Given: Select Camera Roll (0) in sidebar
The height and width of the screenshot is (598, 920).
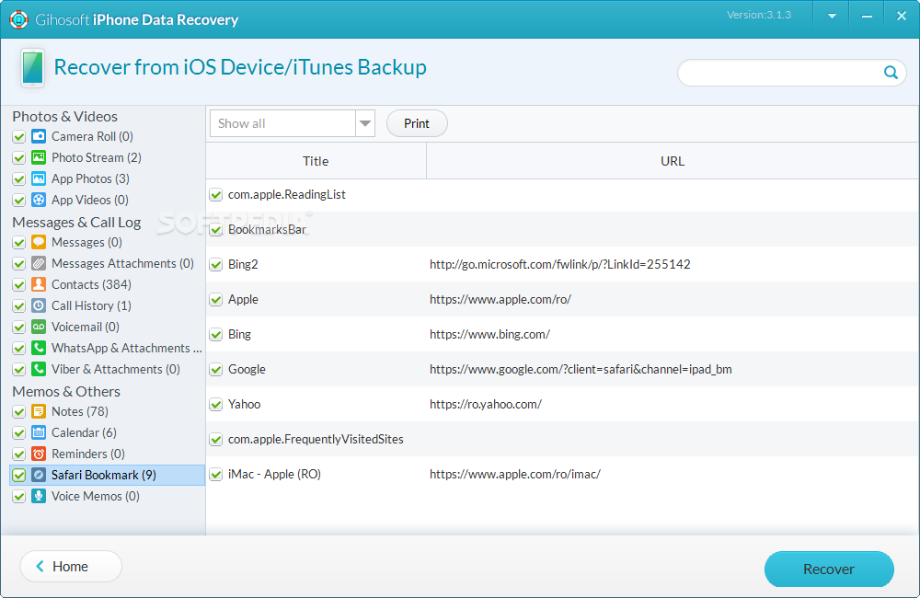Looking at the screenshot, I should pos(92,136).
